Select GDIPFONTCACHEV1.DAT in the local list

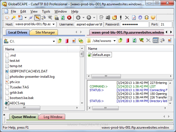pyautogui.click(x=29, y=71)
